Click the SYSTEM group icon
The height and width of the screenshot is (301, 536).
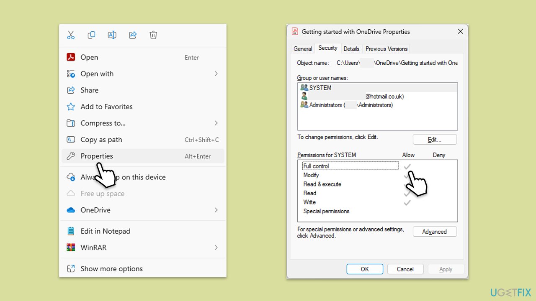304,88
